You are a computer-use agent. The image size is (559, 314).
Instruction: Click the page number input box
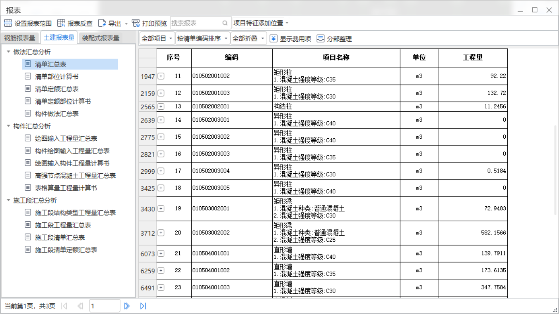pos(105,306)
